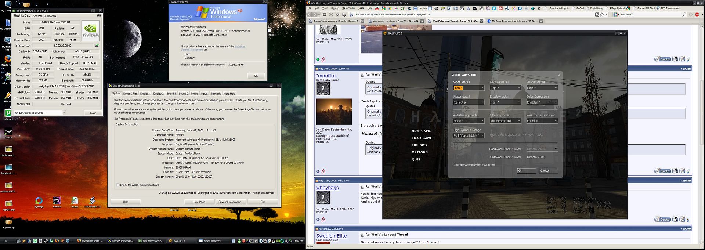705x250 pixels.
Task: Open the Water detail dropdown
Action: point(469,102)
